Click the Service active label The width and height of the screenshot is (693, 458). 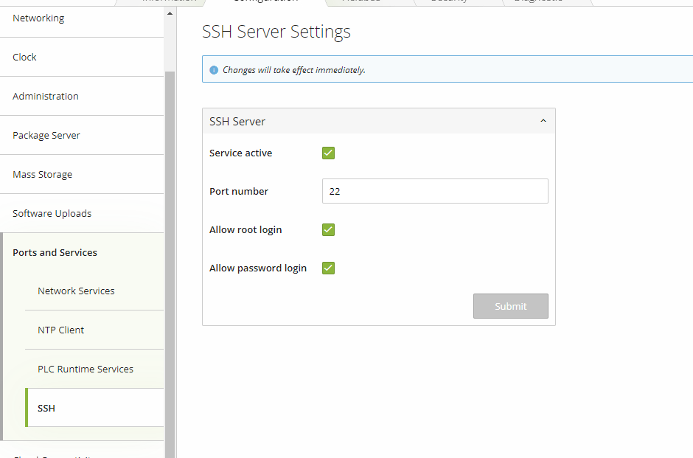(241, 153)
